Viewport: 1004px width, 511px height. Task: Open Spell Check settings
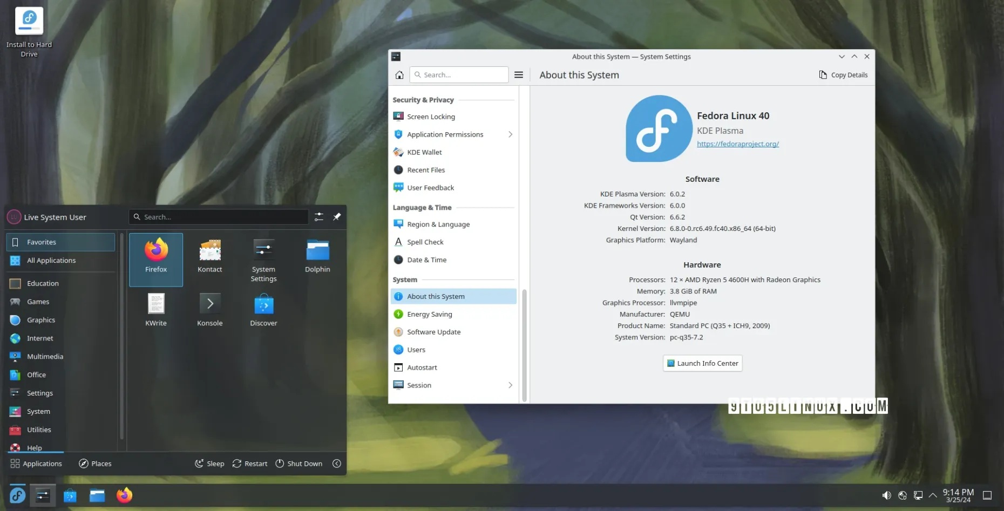[x=453, y=242]
